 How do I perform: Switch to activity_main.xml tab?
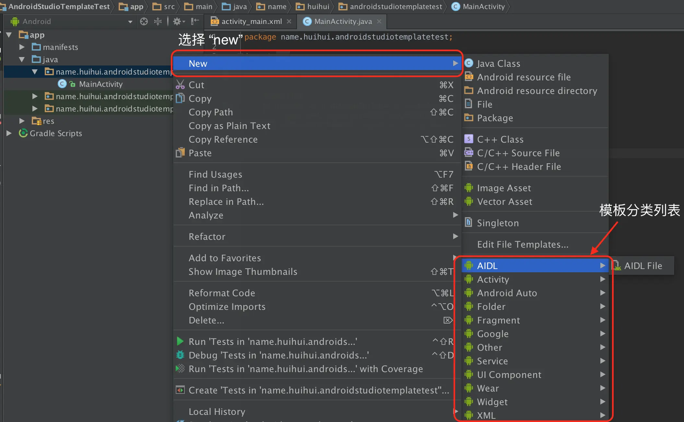[251, 21]
